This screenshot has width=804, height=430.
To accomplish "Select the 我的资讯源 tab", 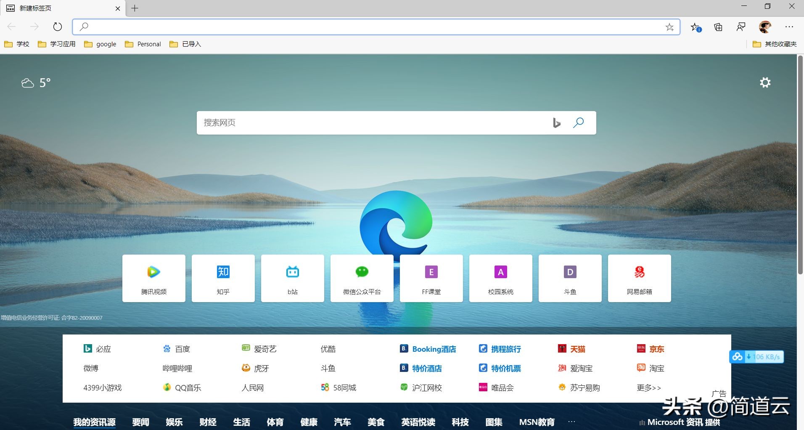I will [x=94, y=422].
